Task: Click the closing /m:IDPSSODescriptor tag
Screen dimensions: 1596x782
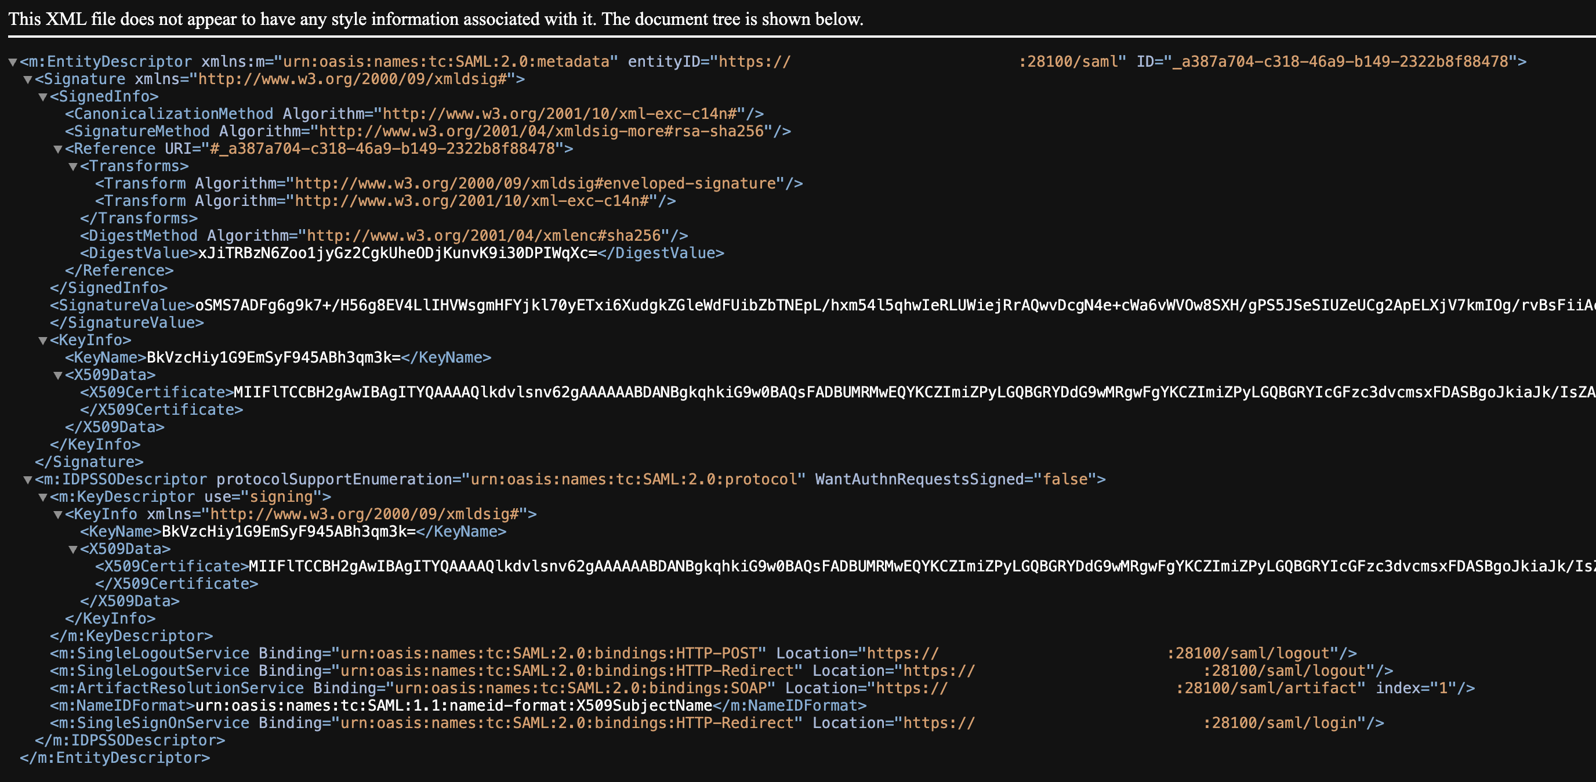Action: click(130, 740)
